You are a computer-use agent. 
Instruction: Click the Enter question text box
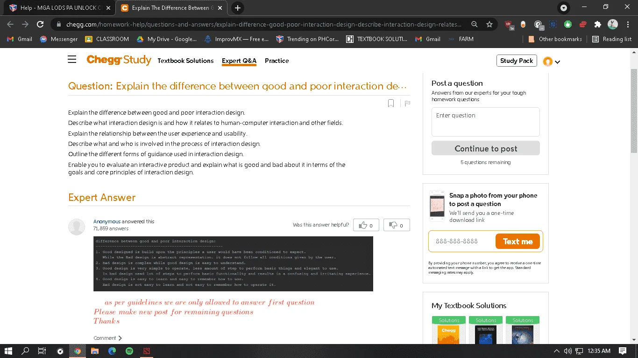486,122
